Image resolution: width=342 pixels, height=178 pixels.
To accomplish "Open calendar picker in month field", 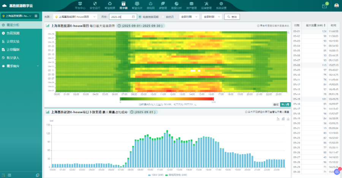I will click(x=133, y=17).
